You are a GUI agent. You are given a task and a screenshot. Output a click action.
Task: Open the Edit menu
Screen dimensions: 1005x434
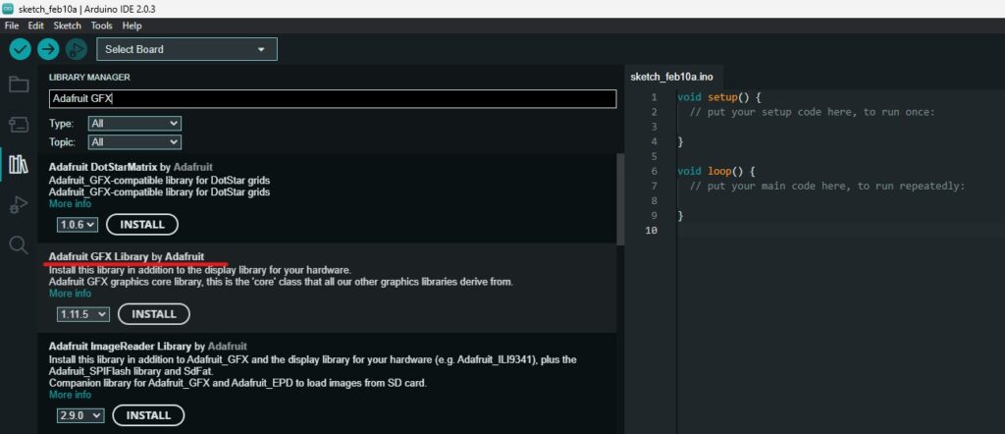coord(36,26)
